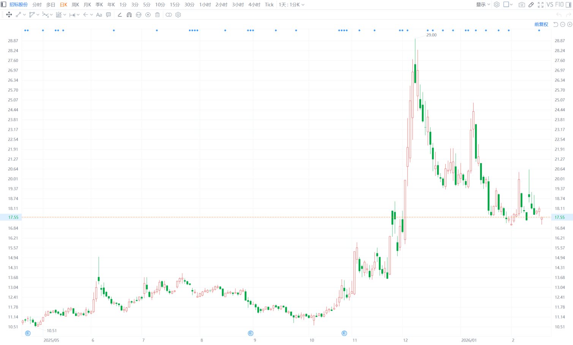The height and width of the screenshot is (345, 573).
Task: Select the range measurement tool
Action: [x=72, y=15]
